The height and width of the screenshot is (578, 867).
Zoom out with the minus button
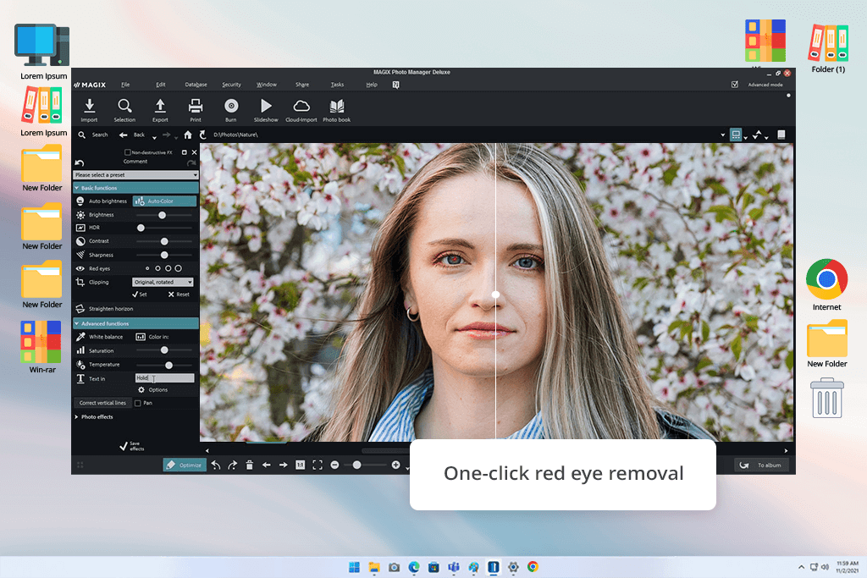pyautogui.click(x=334, y=465)
